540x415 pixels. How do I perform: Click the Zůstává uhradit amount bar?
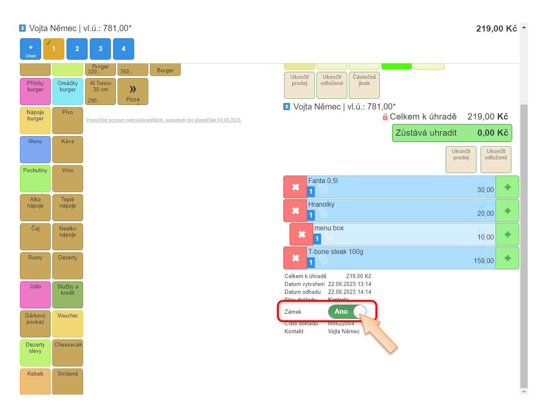coord(452,133)
